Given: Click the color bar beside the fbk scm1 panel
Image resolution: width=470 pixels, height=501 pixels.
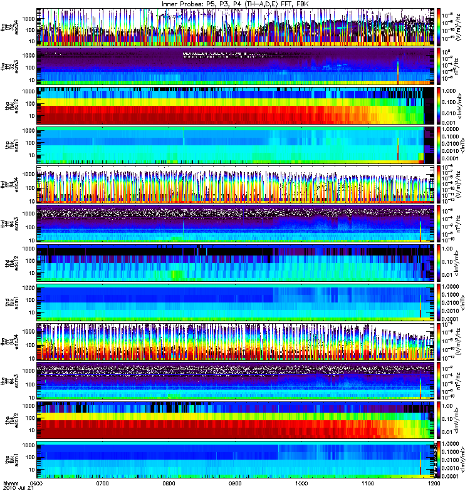Looking at the screenshot, I should [x=439, y=460].
